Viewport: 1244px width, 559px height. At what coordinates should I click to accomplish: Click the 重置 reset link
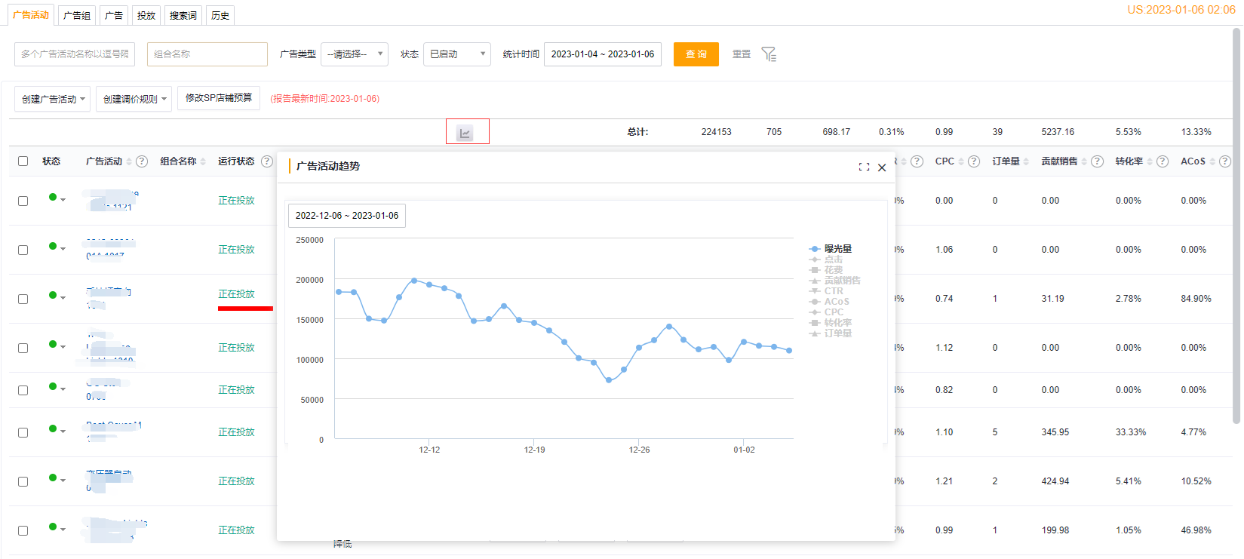pos(742,54)
